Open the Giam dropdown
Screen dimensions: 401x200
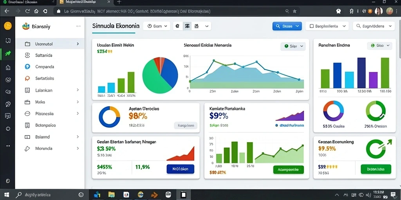[157, 26]
